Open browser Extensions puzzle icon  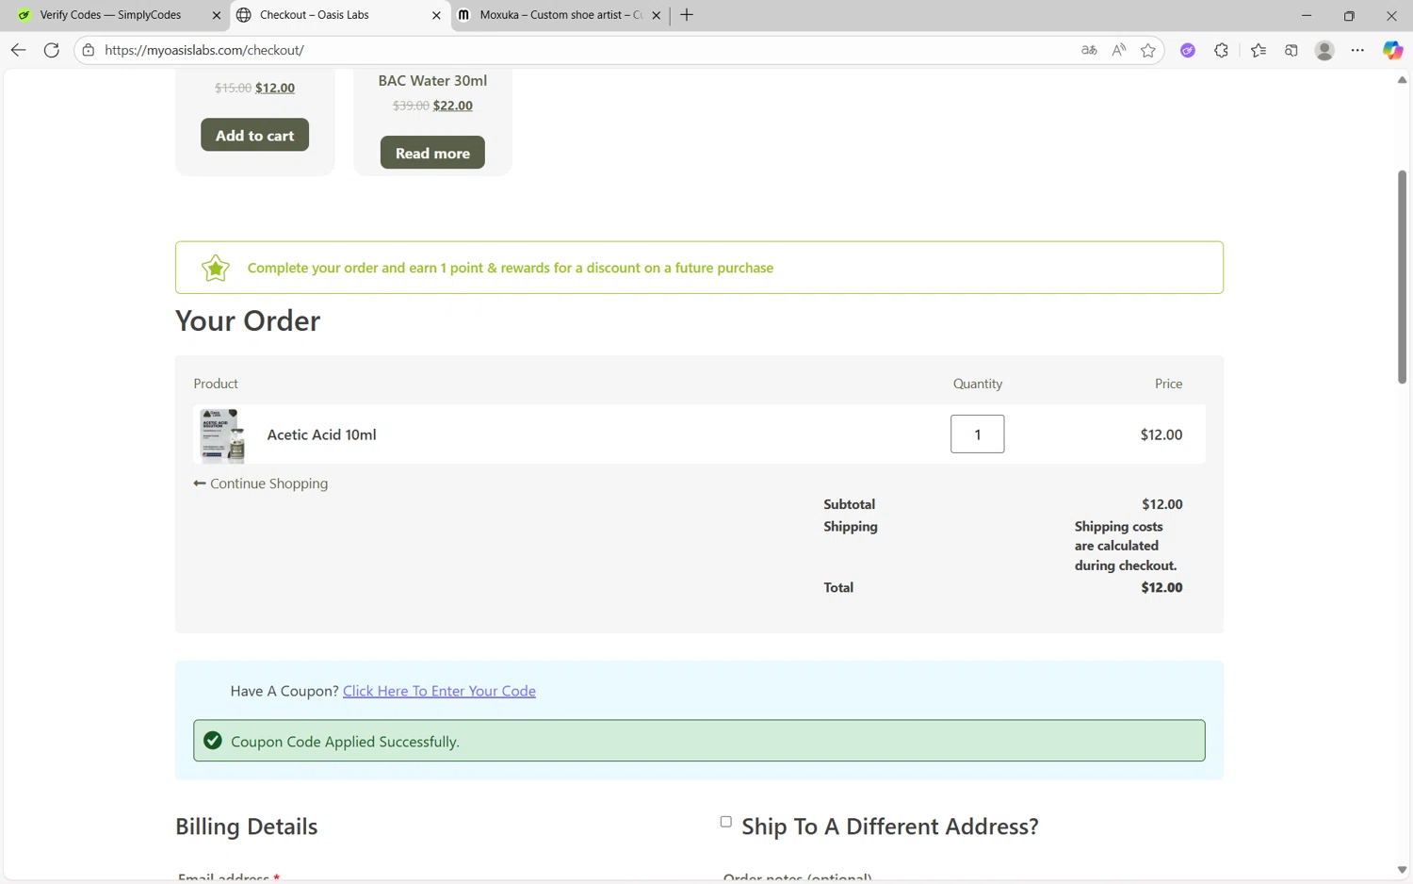coord(1221,50)
